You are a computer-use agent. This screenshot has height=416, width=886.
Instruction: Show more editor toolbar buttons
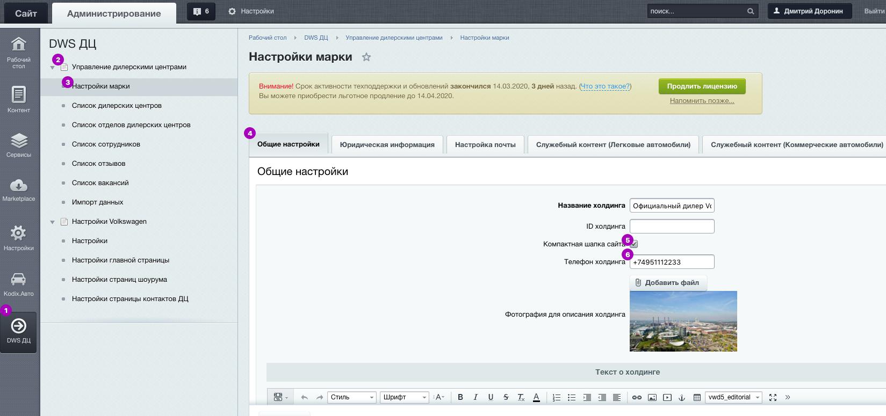pos(788,397)
